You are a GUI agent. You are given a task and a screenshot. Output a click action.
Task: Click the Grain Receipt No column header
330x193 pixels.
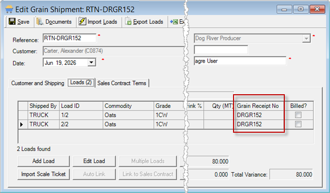[259, 106]
